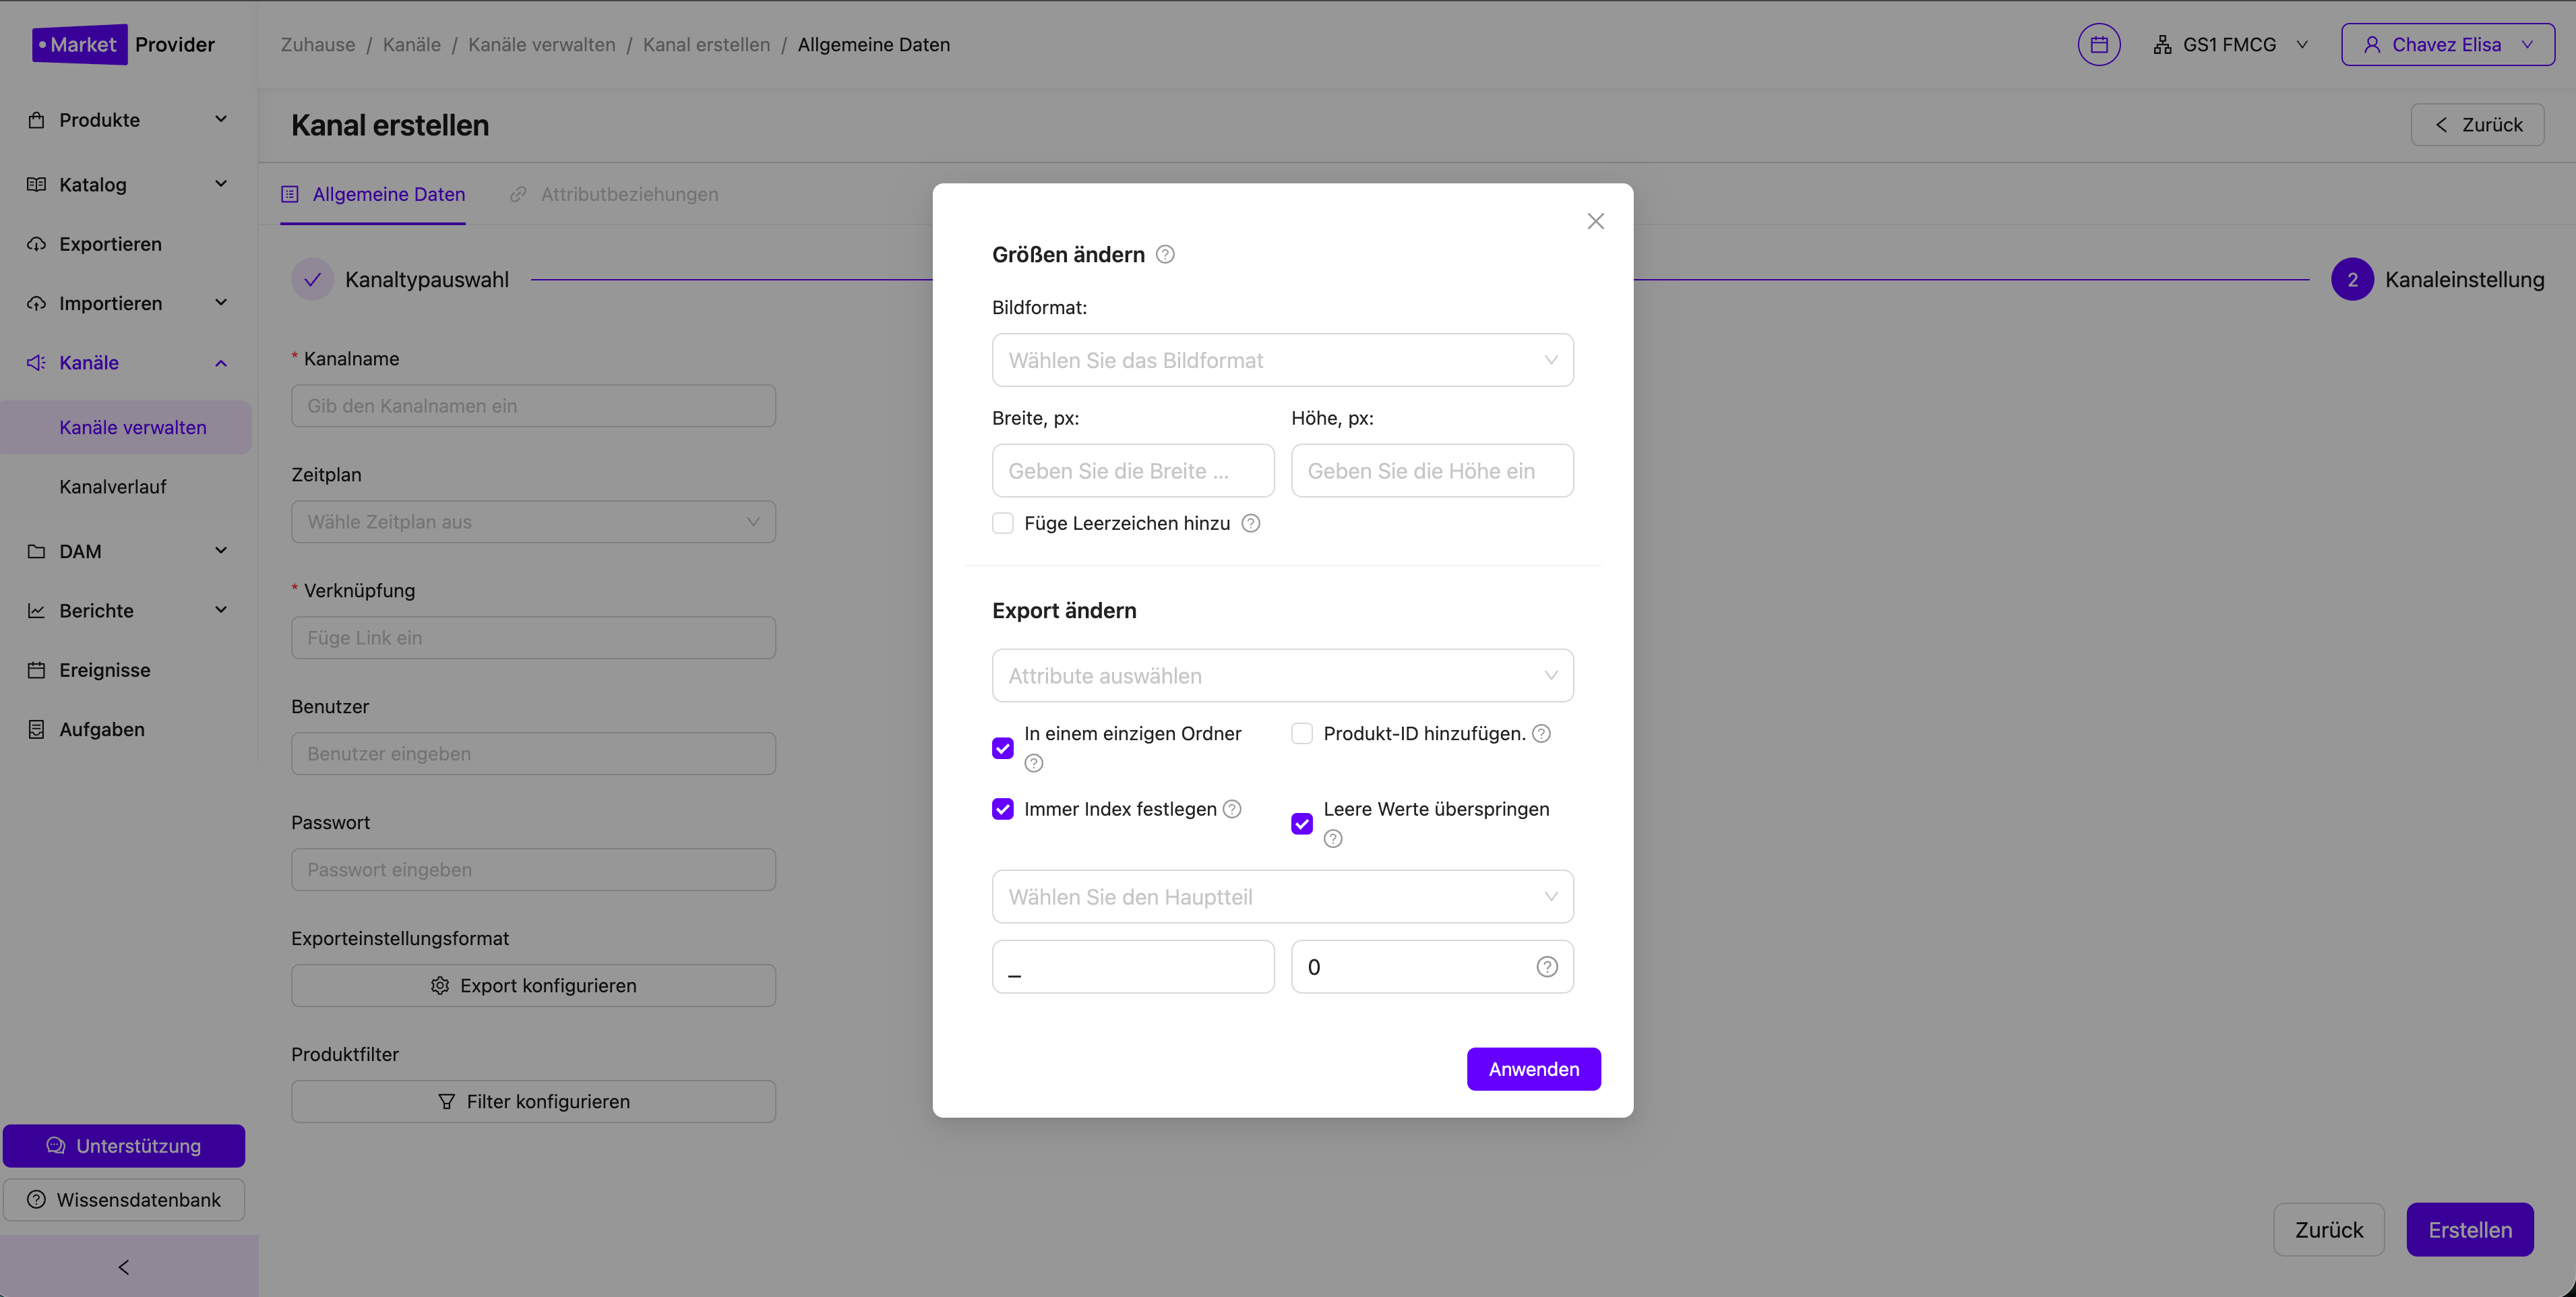
Task: Click the Unterstützung button
Action: point(124,1145)
